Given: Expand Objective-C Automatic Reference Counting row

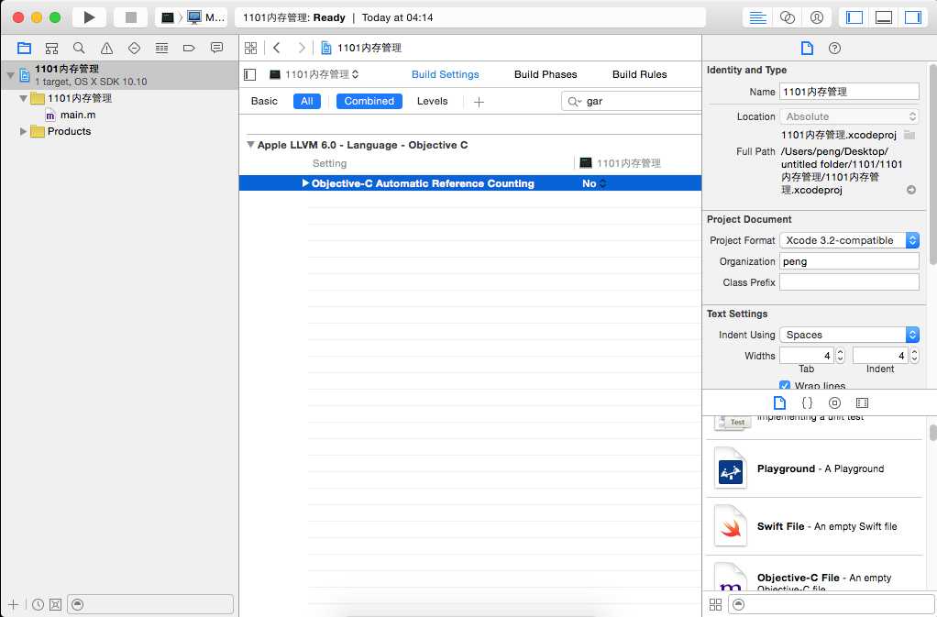Looking at the screenshot, I should [305, 183].
